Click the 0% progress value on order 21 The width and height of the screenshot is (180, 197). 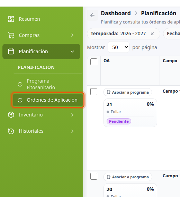click(150, 104)
